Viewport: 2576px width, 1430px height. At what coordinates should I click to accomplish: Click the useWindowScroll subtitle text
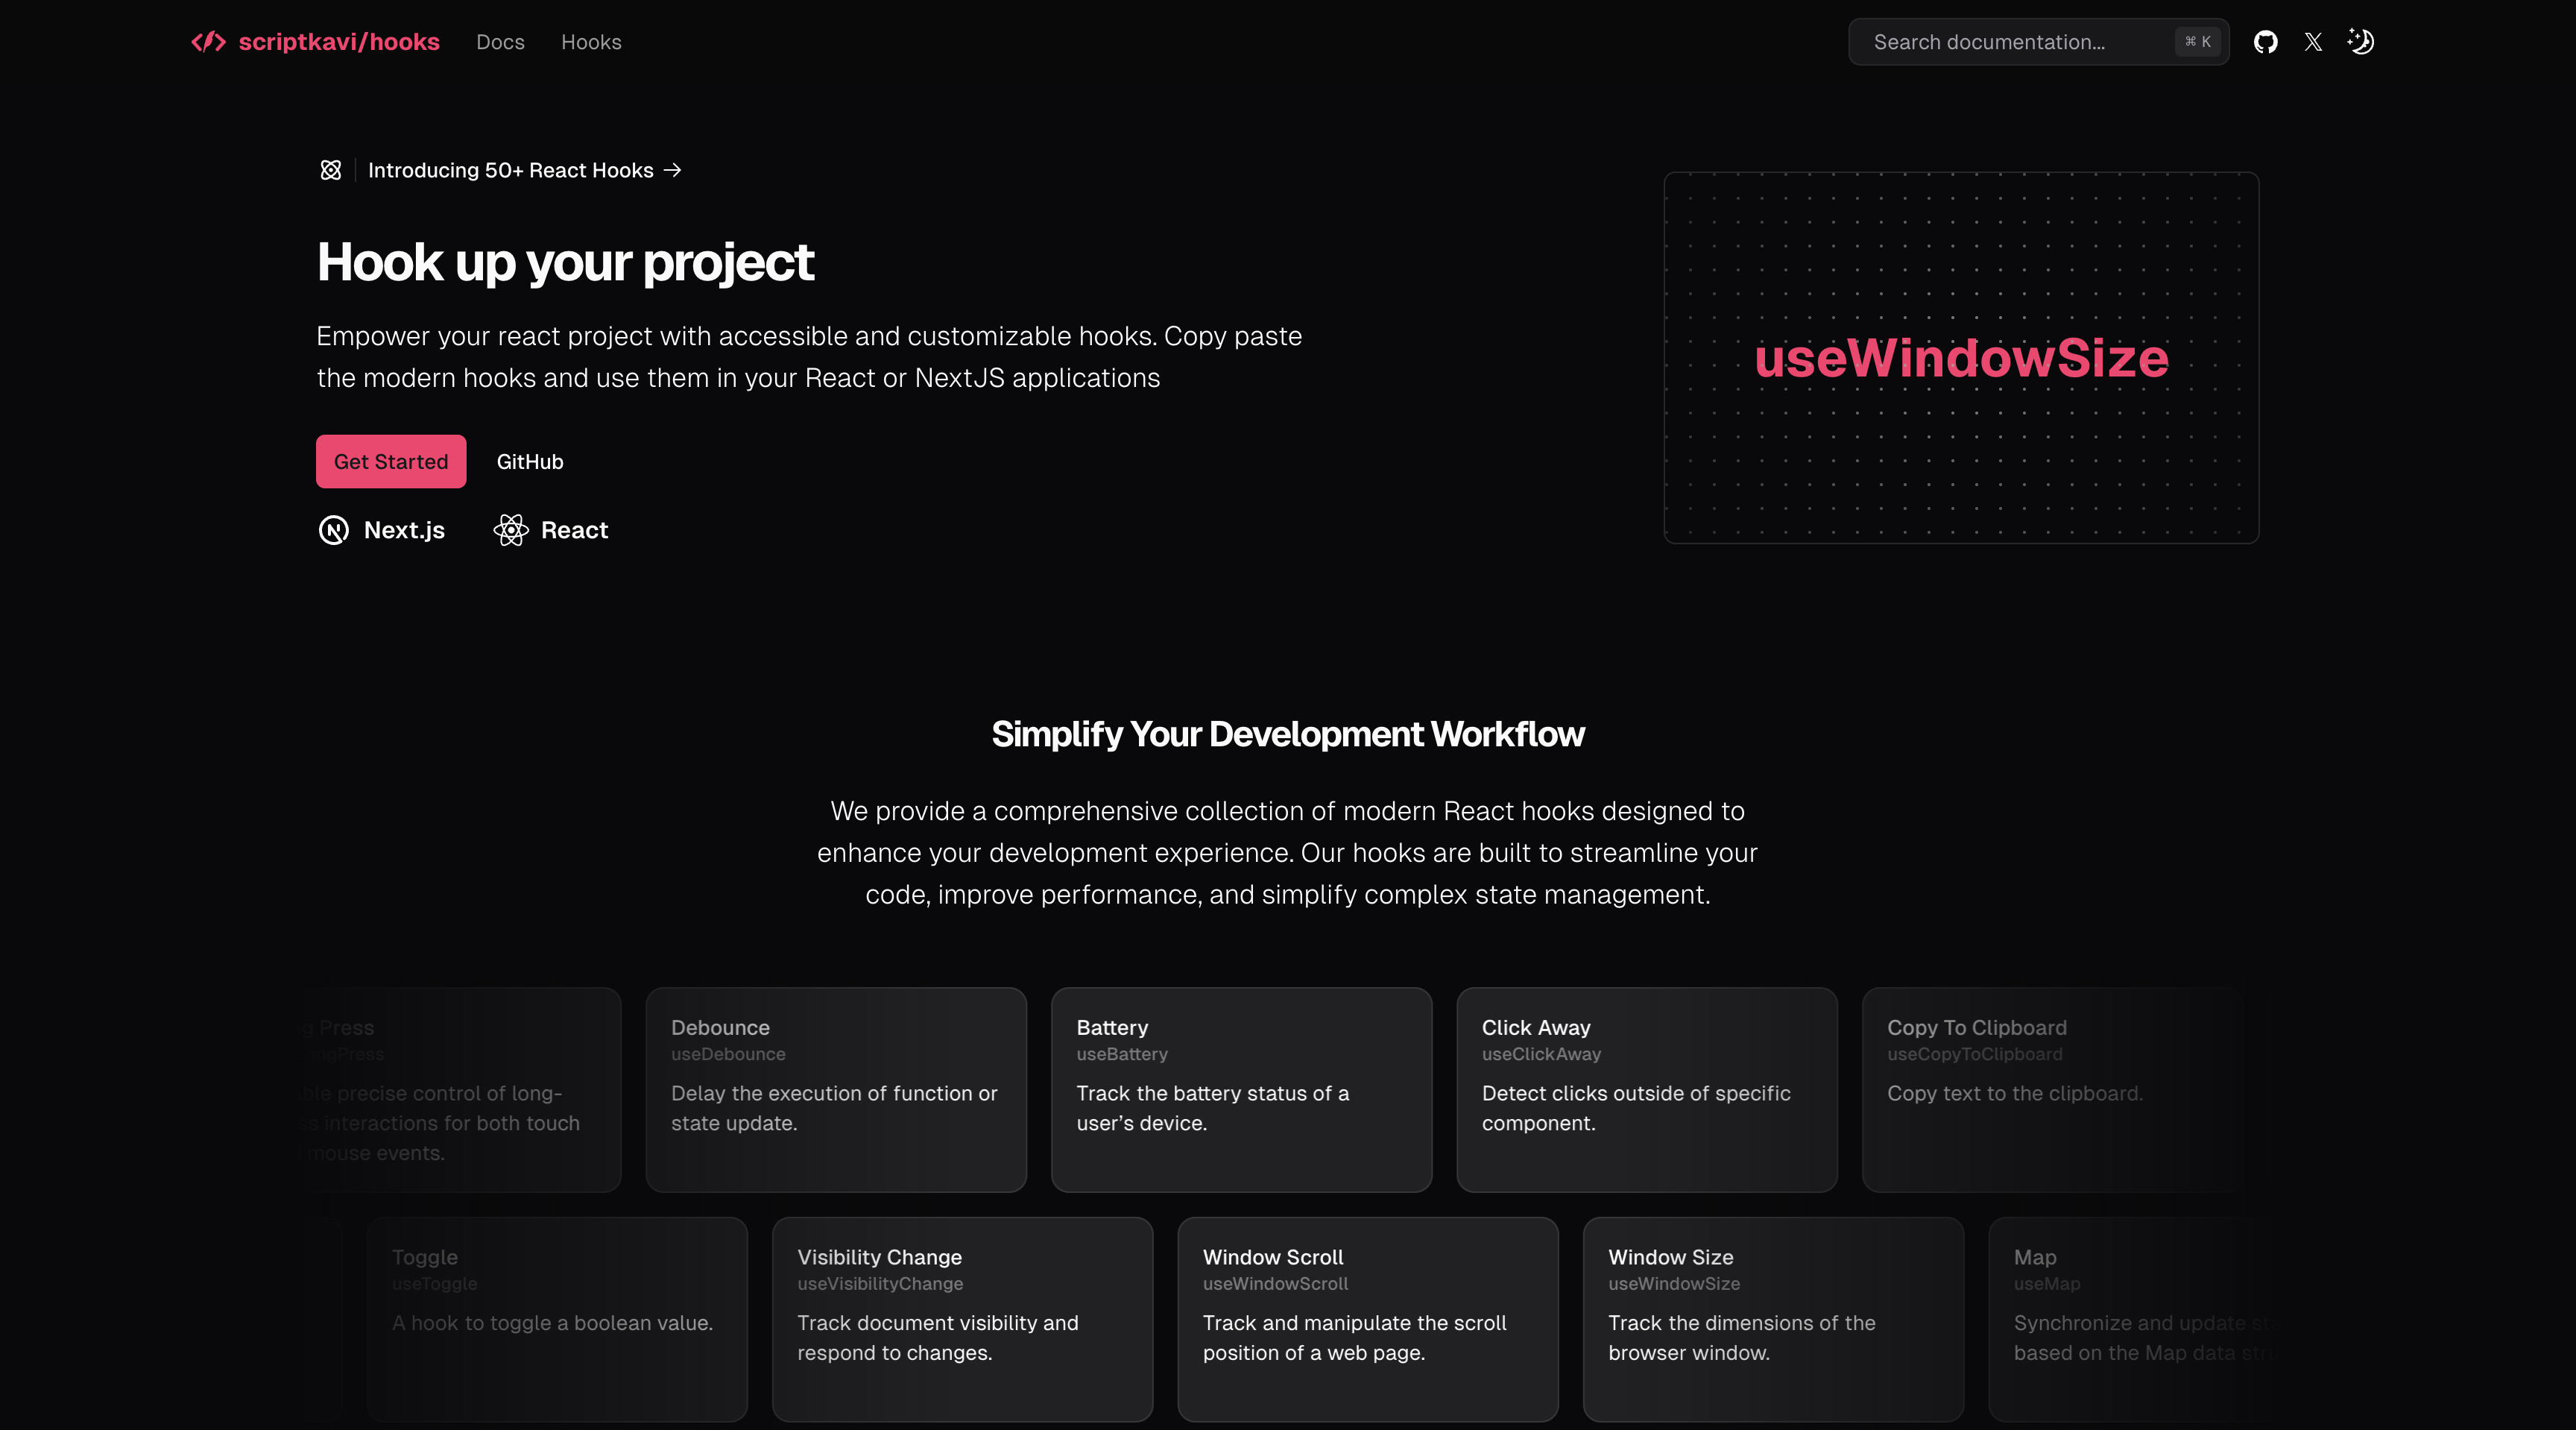1275,1283
